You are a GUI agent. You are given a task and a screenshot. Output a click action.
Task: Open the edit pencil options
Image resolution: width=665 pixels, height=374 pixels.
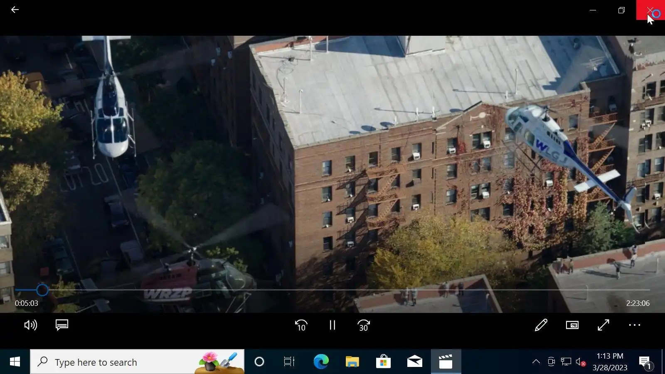coord(541,325)
